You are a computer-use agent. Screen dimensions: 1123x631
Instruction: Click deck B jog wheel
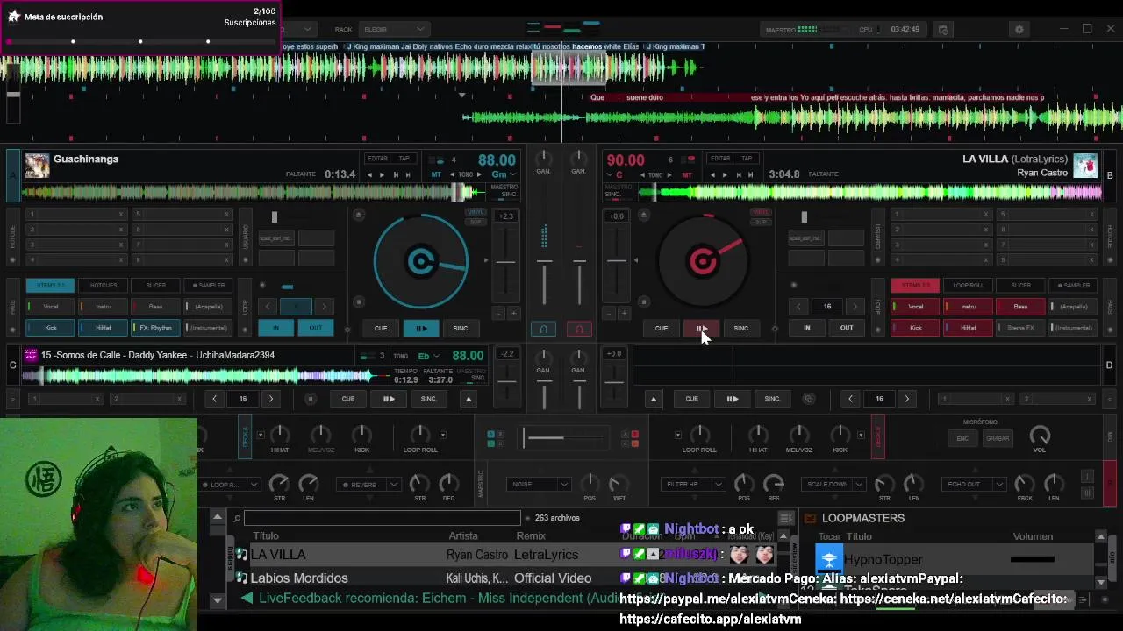702,261
